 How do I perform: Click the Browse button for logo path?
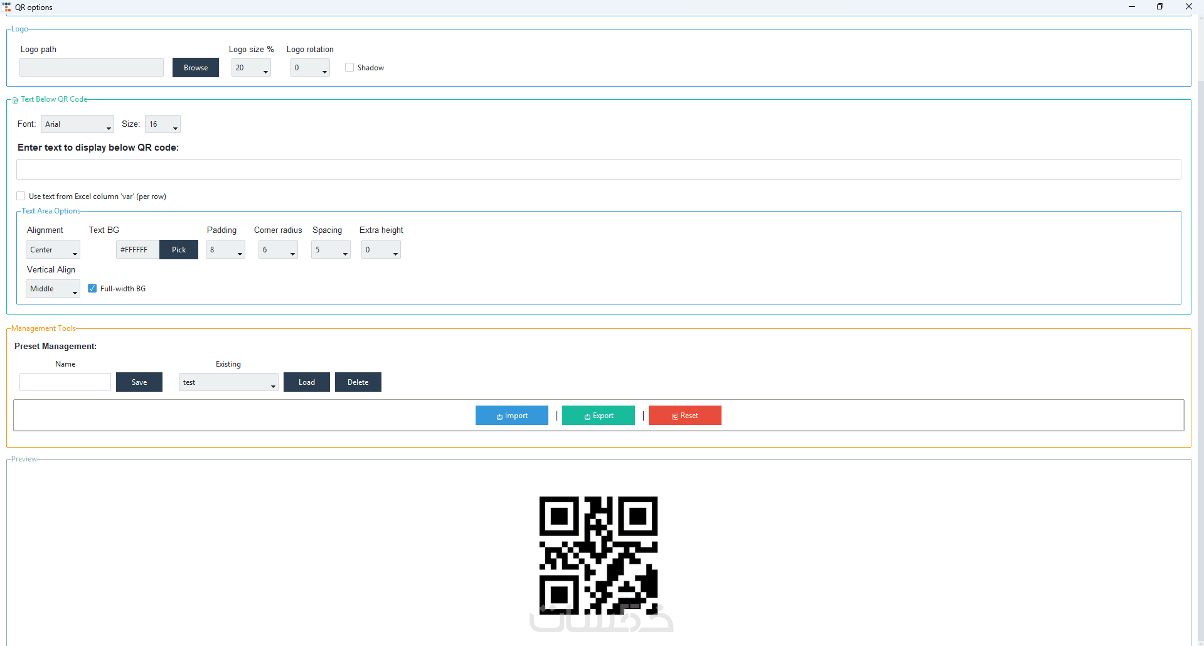(x=196, y=68)
